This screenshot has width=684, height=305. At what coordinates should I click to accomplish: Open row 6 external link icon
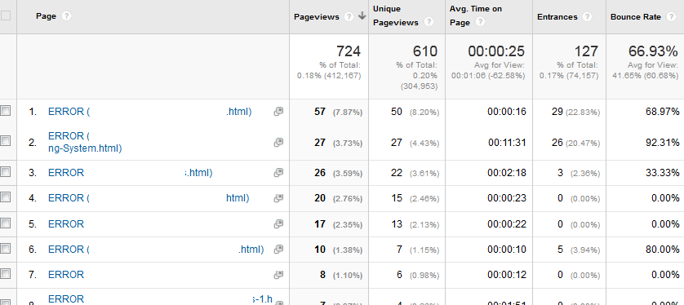(x=278, y=250)
